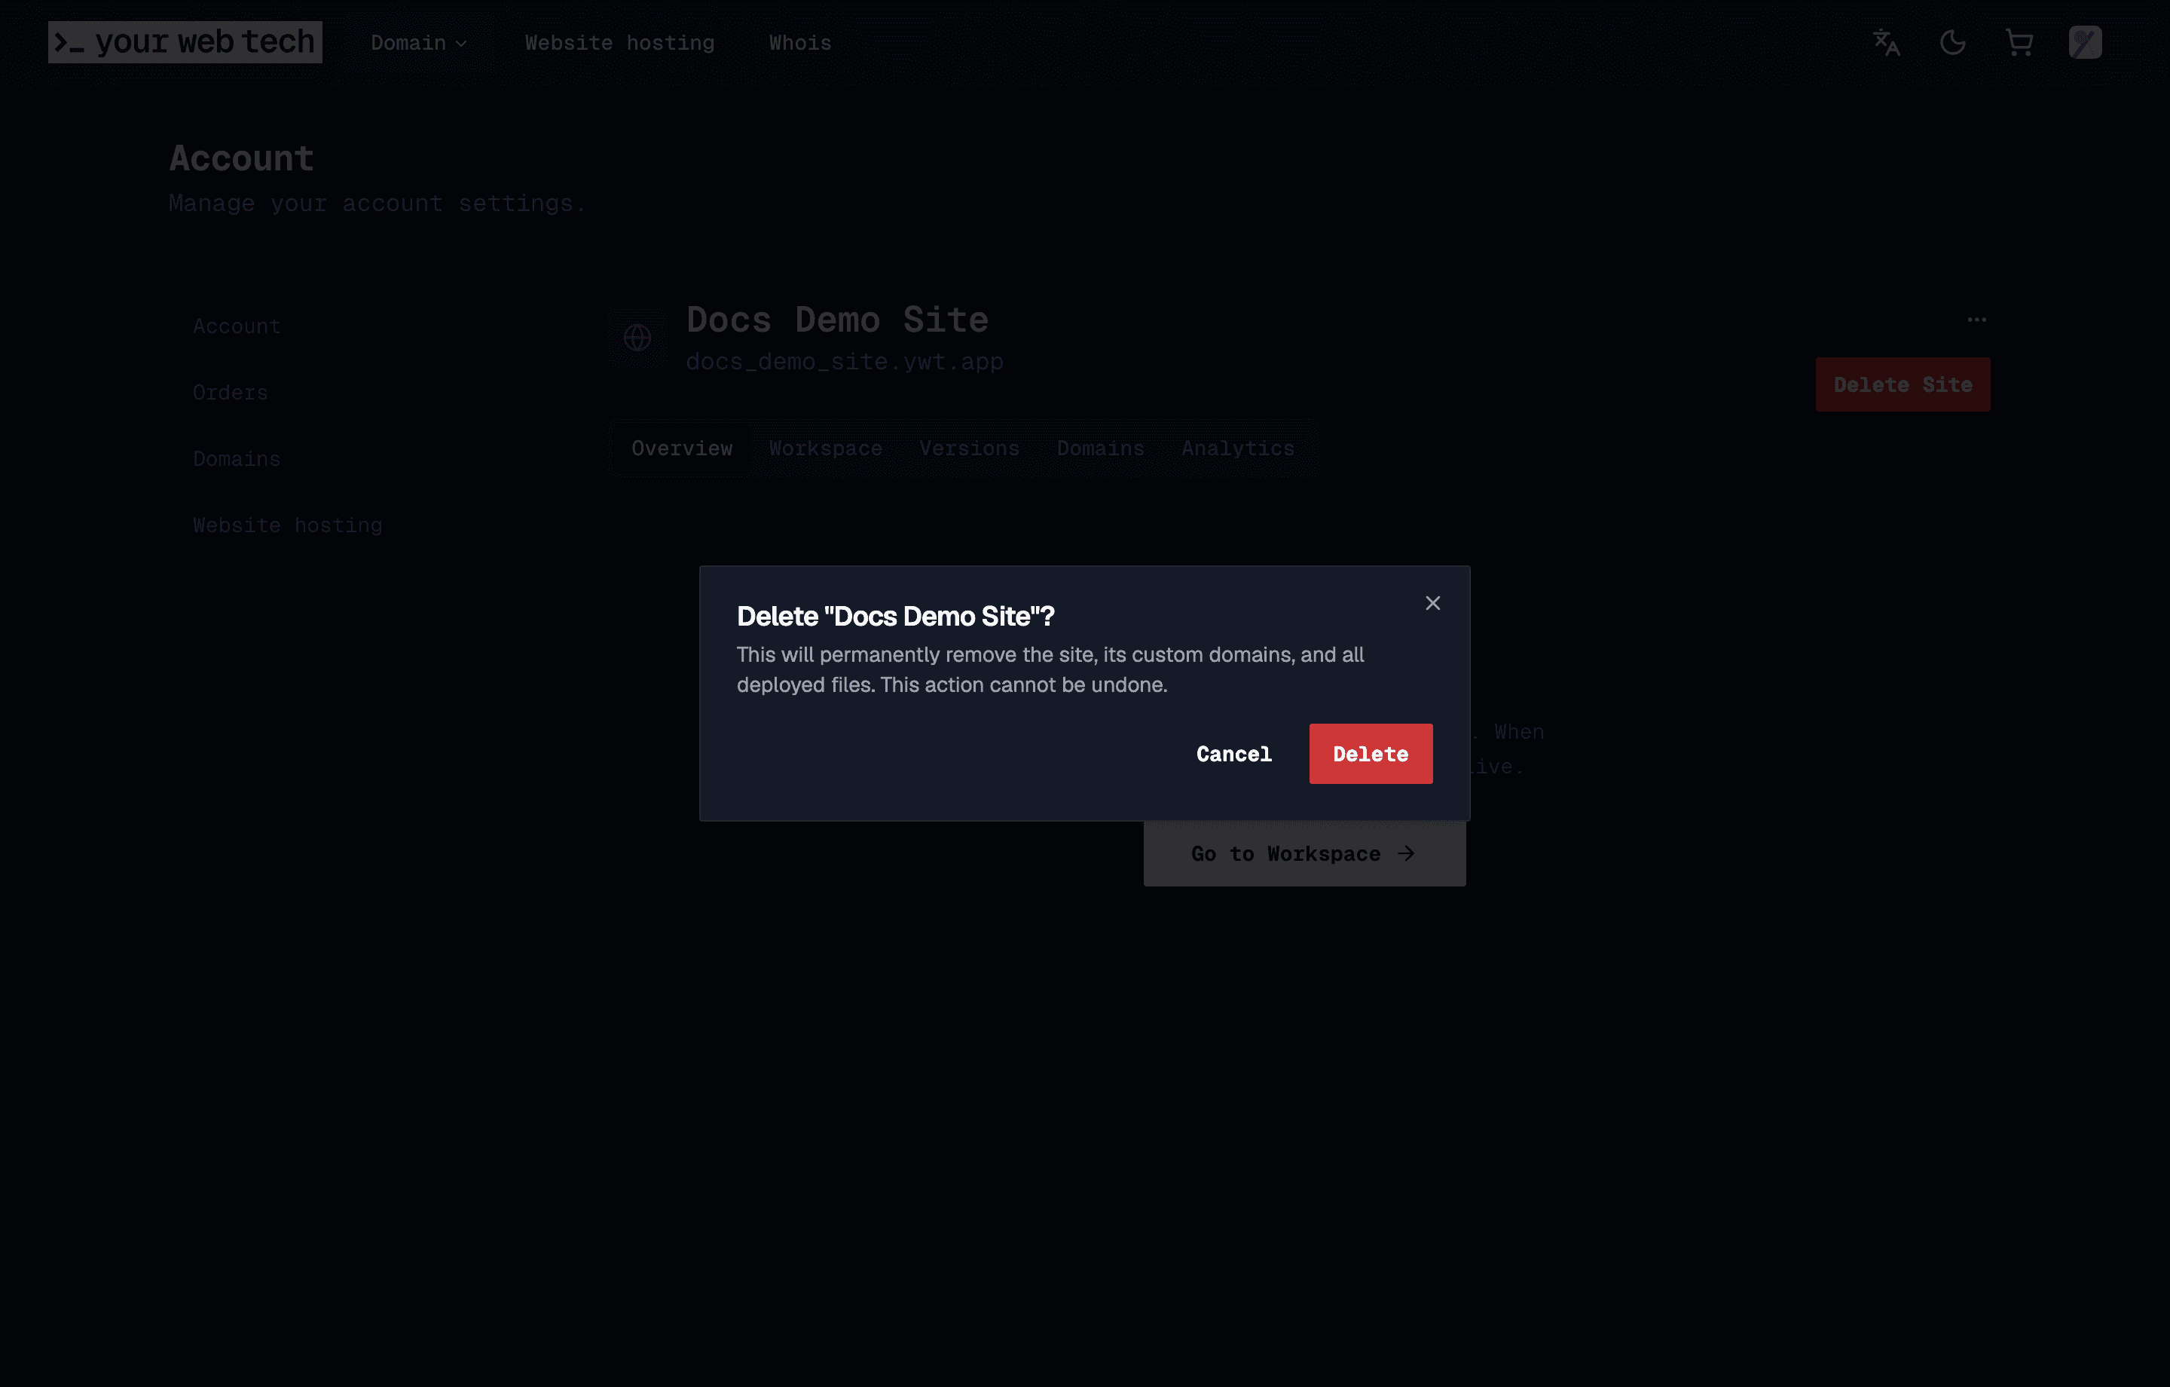Image resolution: width=2170 pixels, height=1387 pixels.
Task: Cancel the site deletion
Action: coord(1233,754)
